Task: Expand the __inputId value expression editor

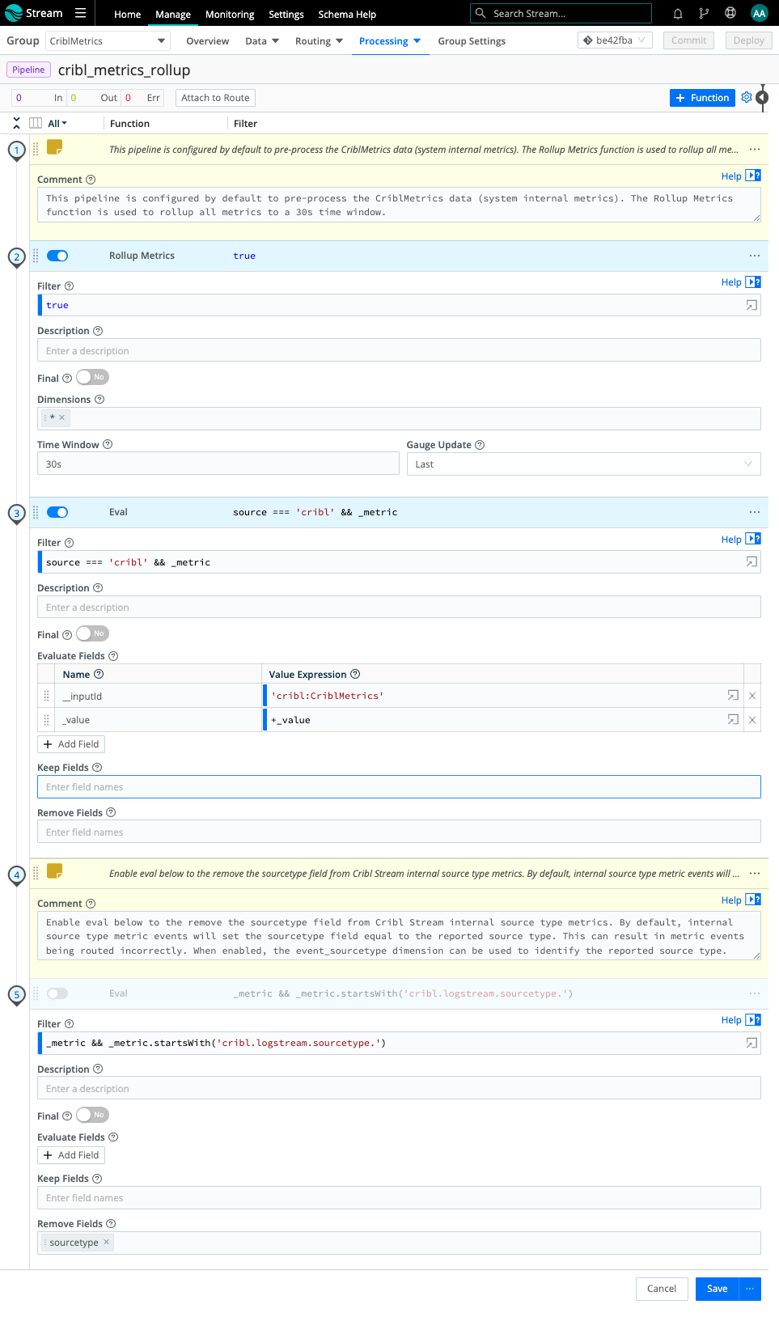Action: pos(733,696)
